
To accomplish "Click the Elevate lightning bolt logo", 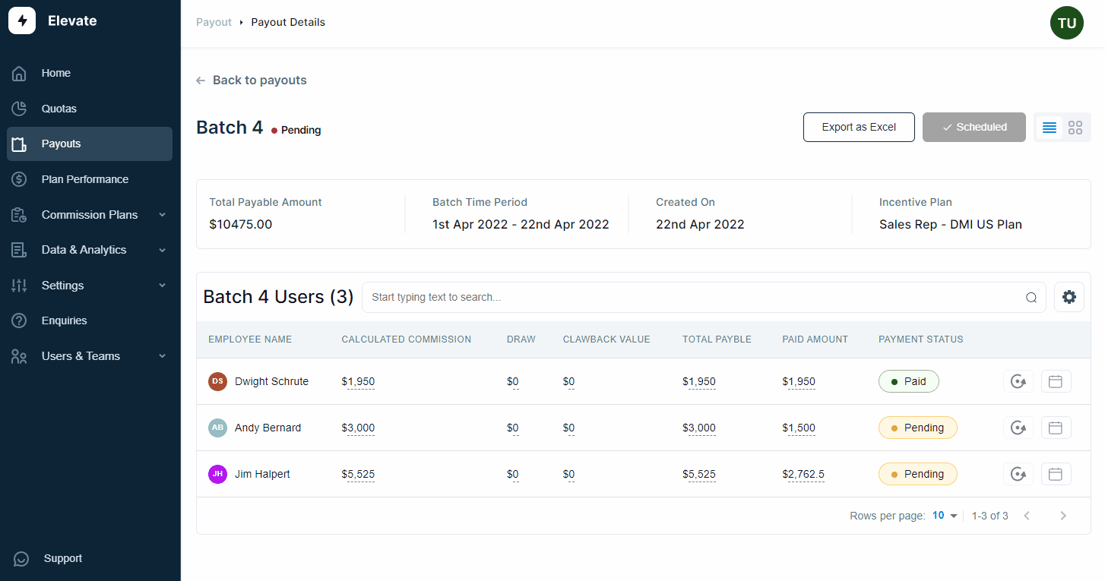I will pyautogui.click(x=22, y=21).
